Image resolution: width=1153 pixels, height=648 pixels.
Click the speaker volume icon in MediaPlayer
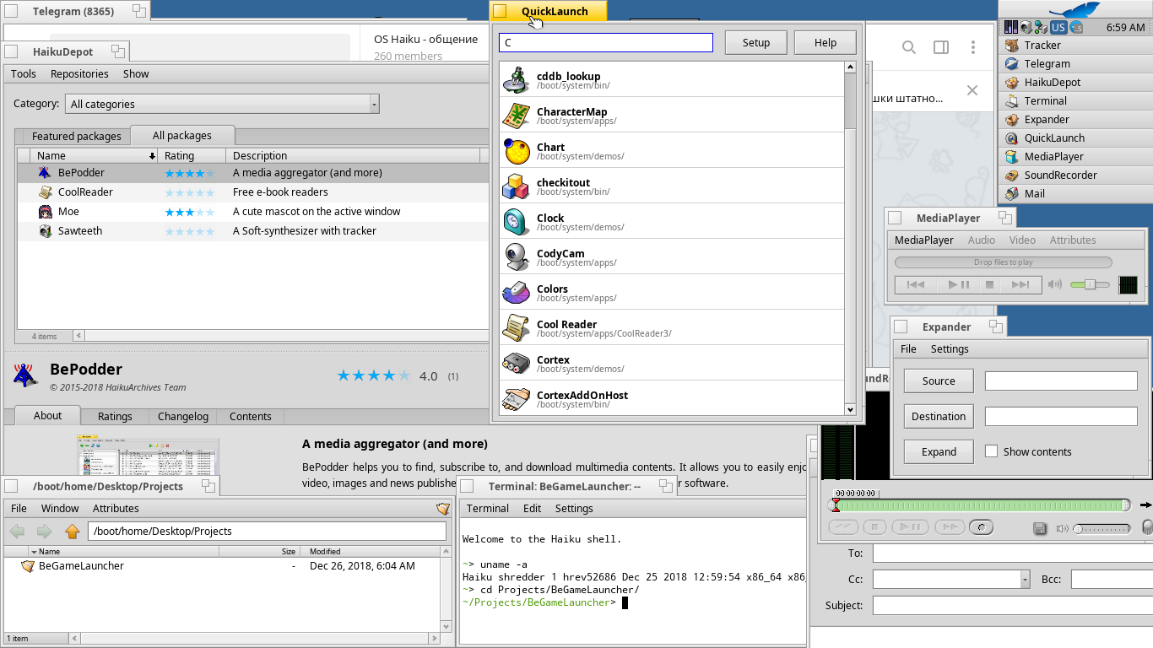[1055, 284]
